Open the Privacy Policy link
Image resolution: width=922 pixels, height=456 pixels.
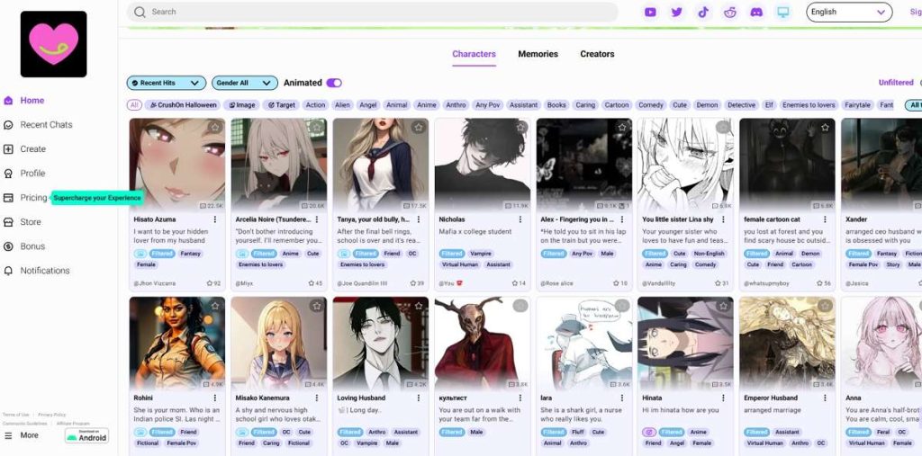click(51, 415)
